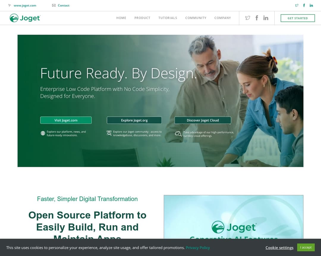This screenshot has width=321, height=256.
Task: Click the cursor icon beside www.joget.com
Action: pyautogui.click(x=10, y=6)
